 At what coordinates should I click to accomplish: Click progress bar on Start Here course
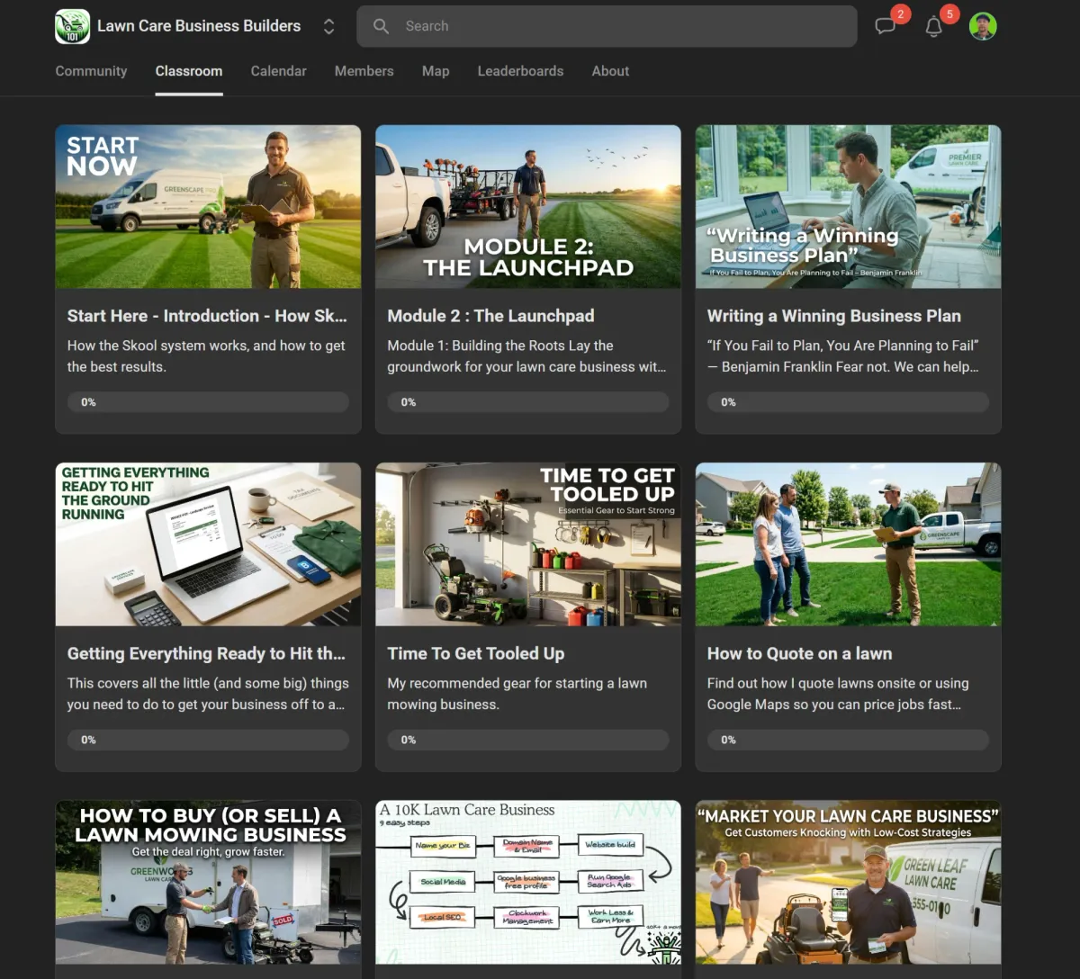point(208,402)
